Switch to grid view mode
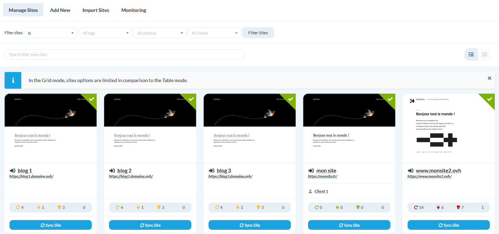This screenshot has width=499, height=234. click(484, 55)
